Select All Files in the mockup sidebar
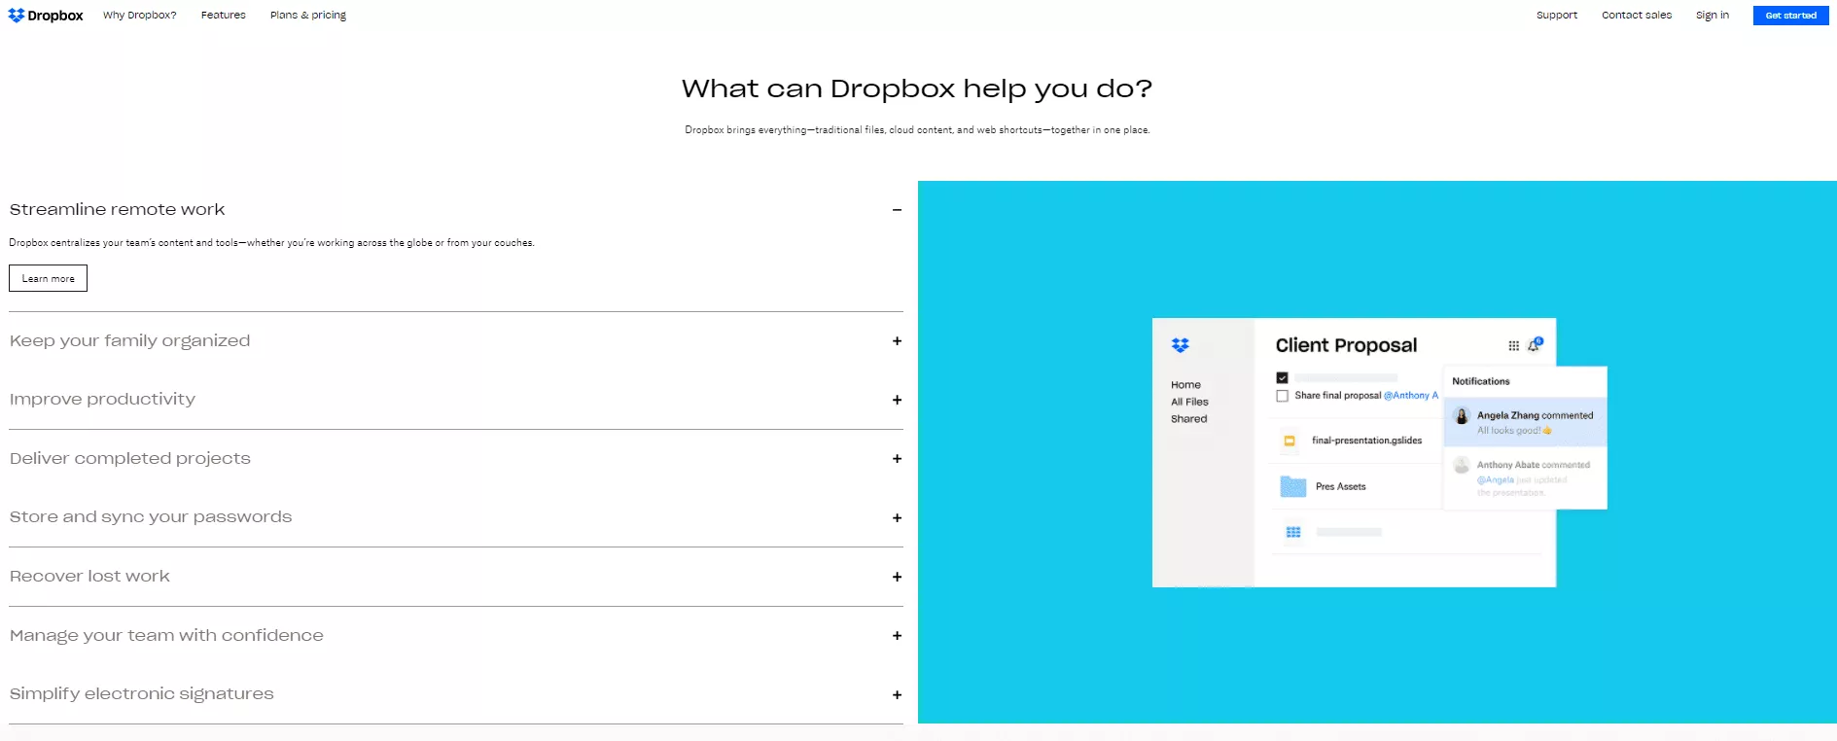Screen dimensions: 1837x741 pyautogui.click(x=1190, y=402)
